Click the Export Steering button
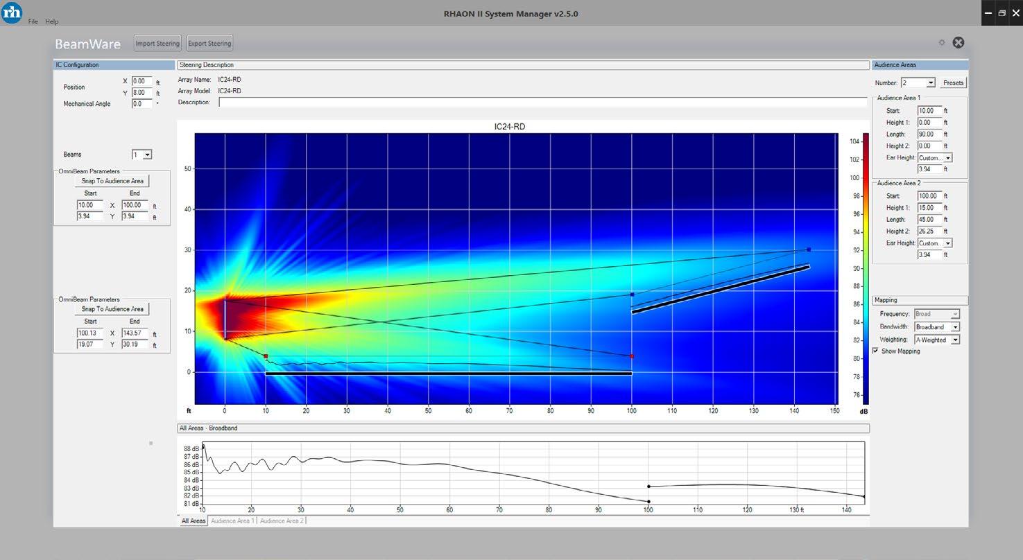Viewport: 1023px width, 560px height. (210, 43)
